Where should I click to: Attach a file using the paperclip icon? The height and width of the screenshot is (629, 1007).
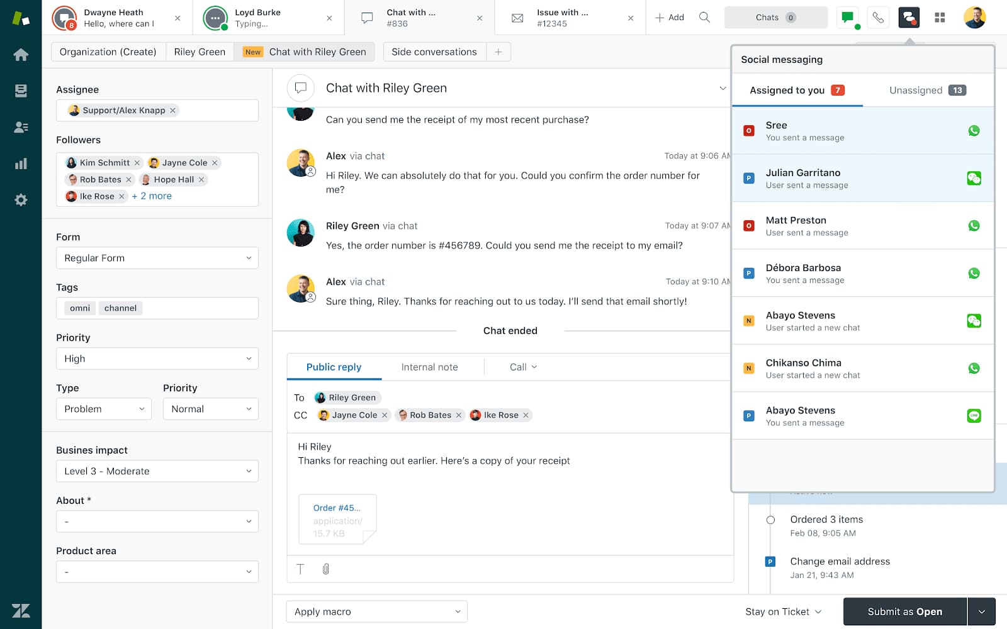[x=325, y=569]
